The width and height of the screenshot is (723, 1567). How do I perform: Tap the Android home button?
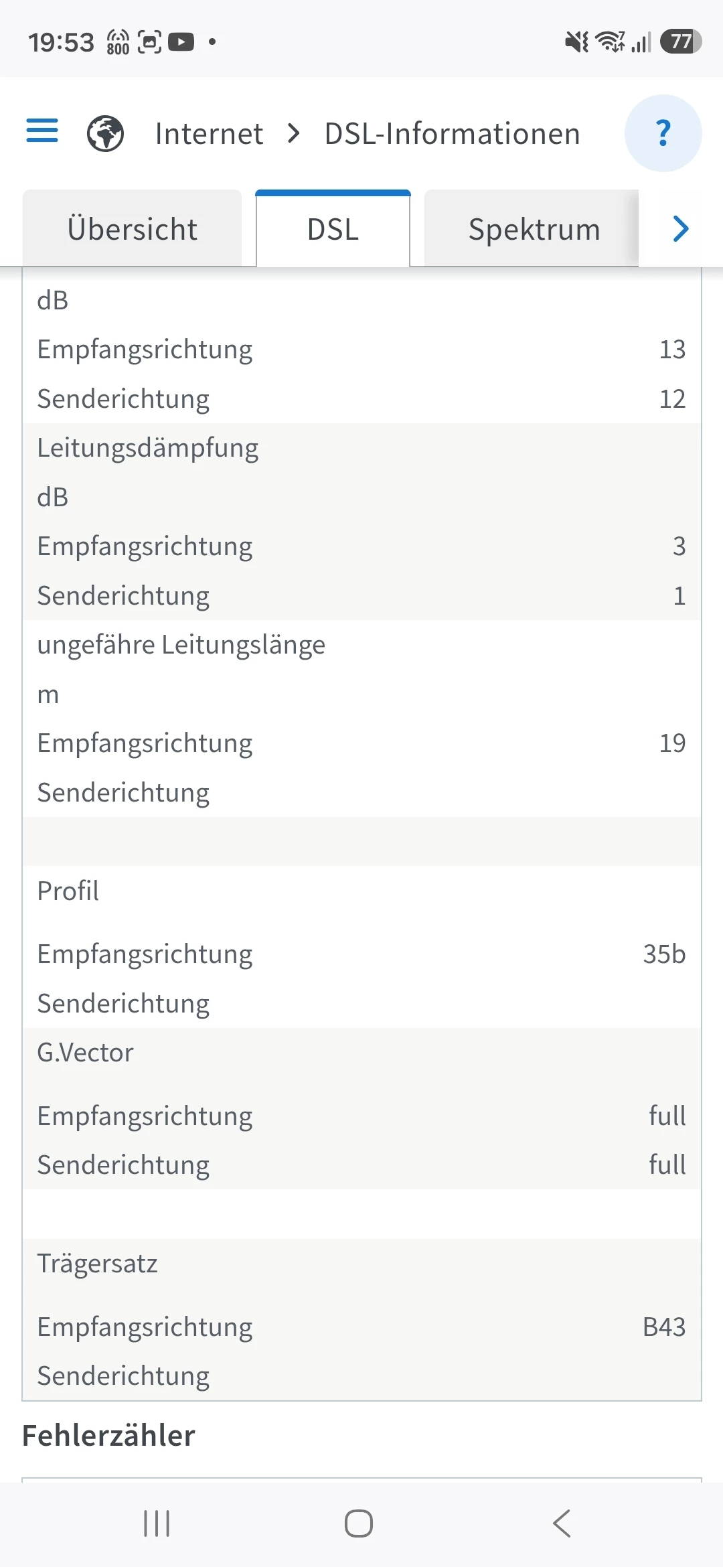tap(359, 1523)
